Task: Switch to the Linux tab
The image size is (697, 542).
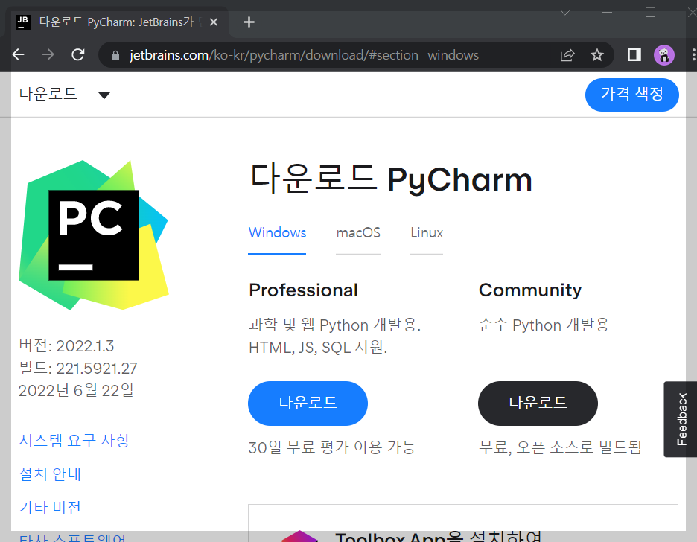Action: [x=427, y=233]
